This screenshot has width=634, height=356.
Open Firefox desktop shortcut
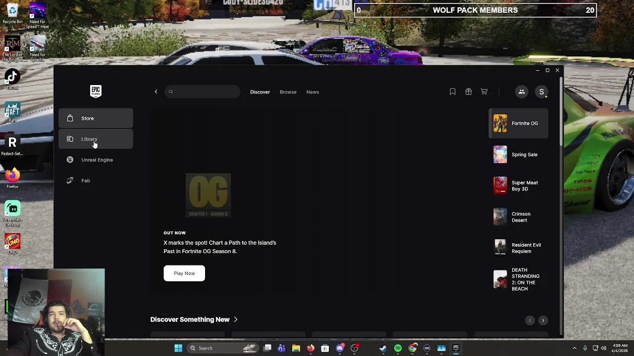coord(12,178)
